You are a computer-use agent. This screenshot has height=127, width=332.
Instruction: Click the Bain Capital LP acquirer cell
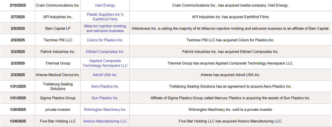tap(58, 28)
